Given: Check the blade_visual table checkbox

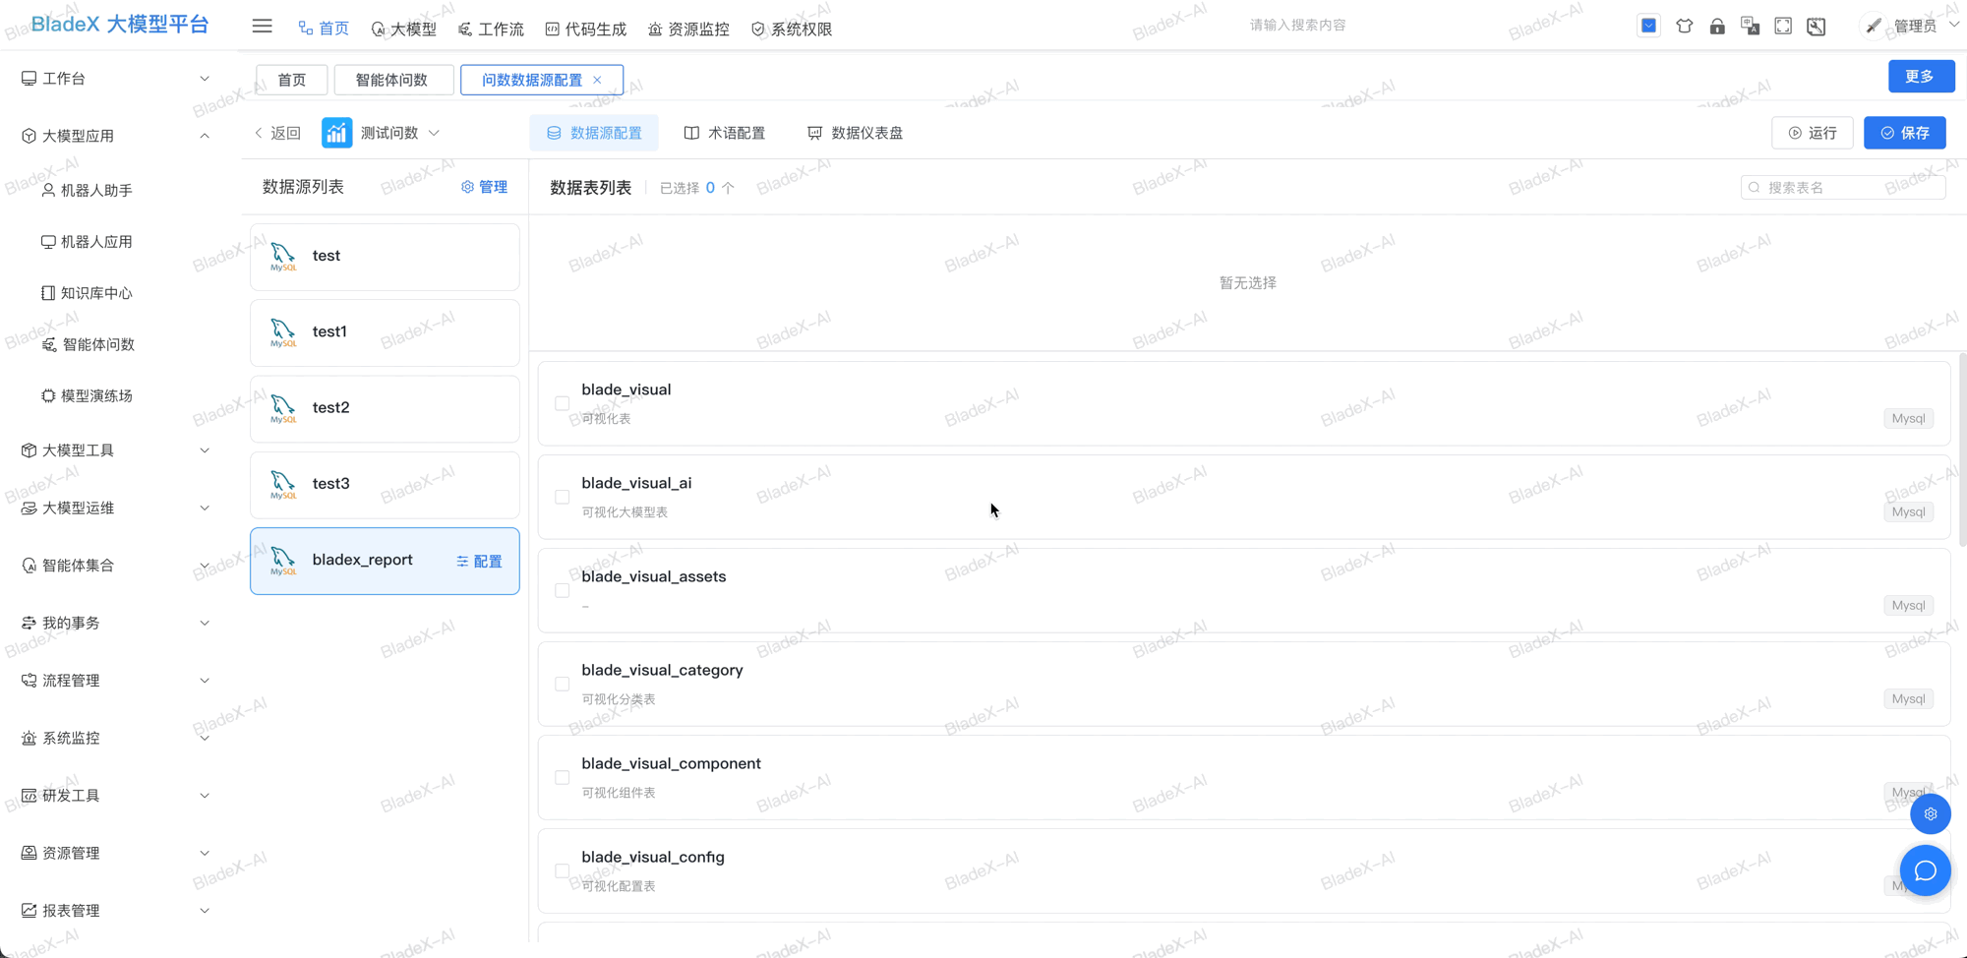Looking at the screenshot, I should [x=562, y=402].
